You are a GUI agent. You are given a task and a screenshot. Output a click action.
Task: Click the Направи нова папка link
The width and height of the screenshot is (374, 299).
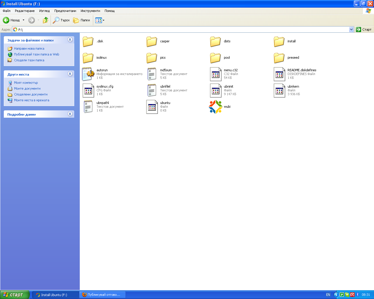tap(29, 49)
